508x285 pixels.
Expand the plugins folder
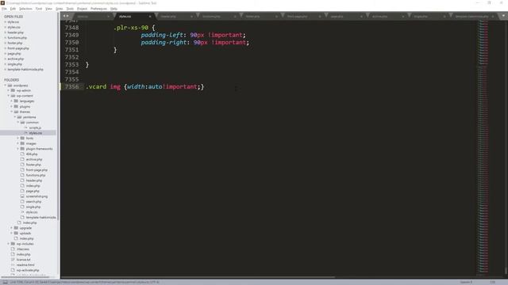[x=12, y=106]
